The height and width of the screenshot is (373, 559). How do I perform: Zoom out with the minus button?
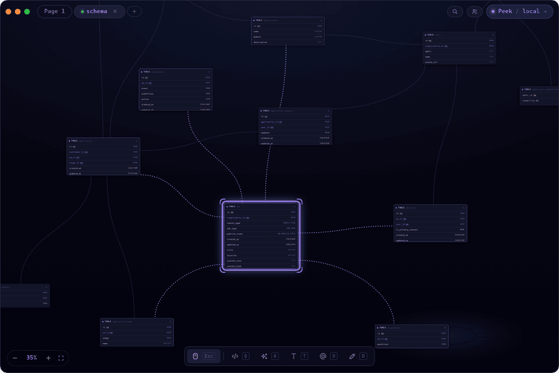coord(15,358)
